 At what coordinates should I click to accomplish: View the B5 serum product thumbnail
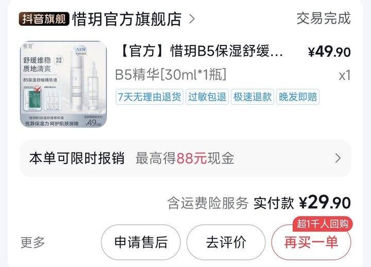[x=63, y=84]
